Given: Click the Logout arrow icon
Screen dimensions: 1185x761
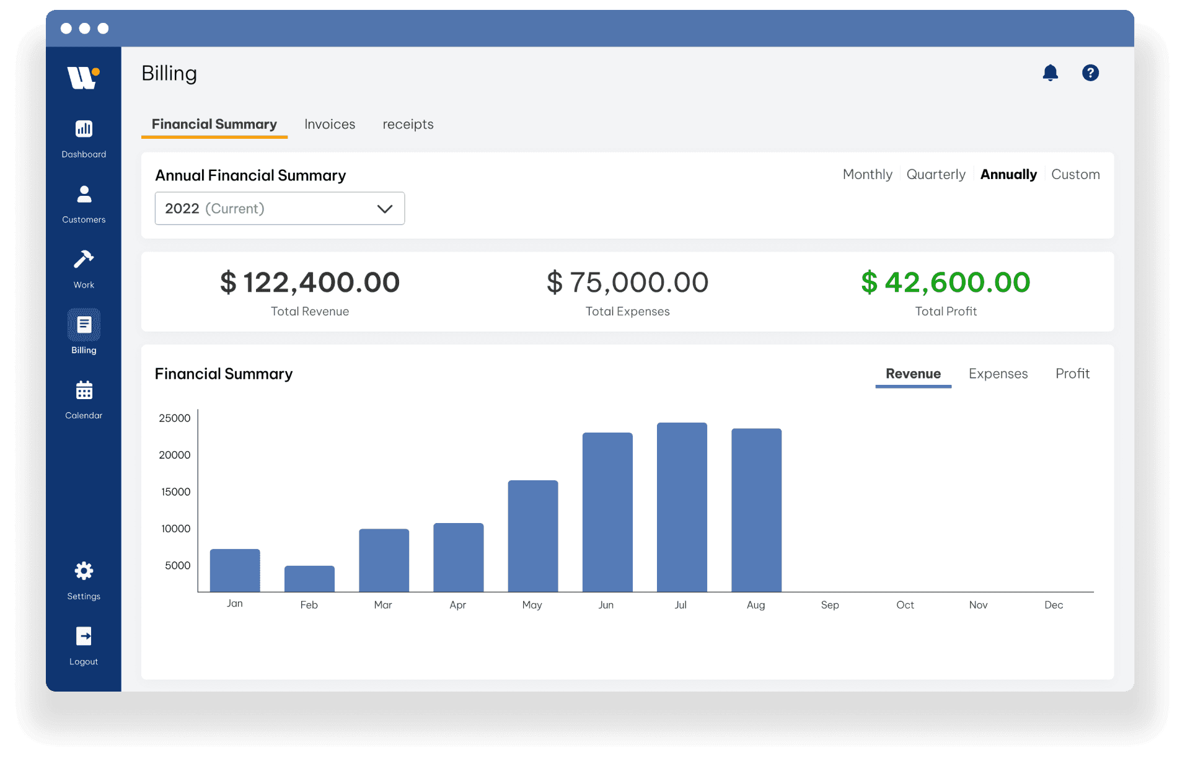Looking at the screenshot, I should click(84, 636).
